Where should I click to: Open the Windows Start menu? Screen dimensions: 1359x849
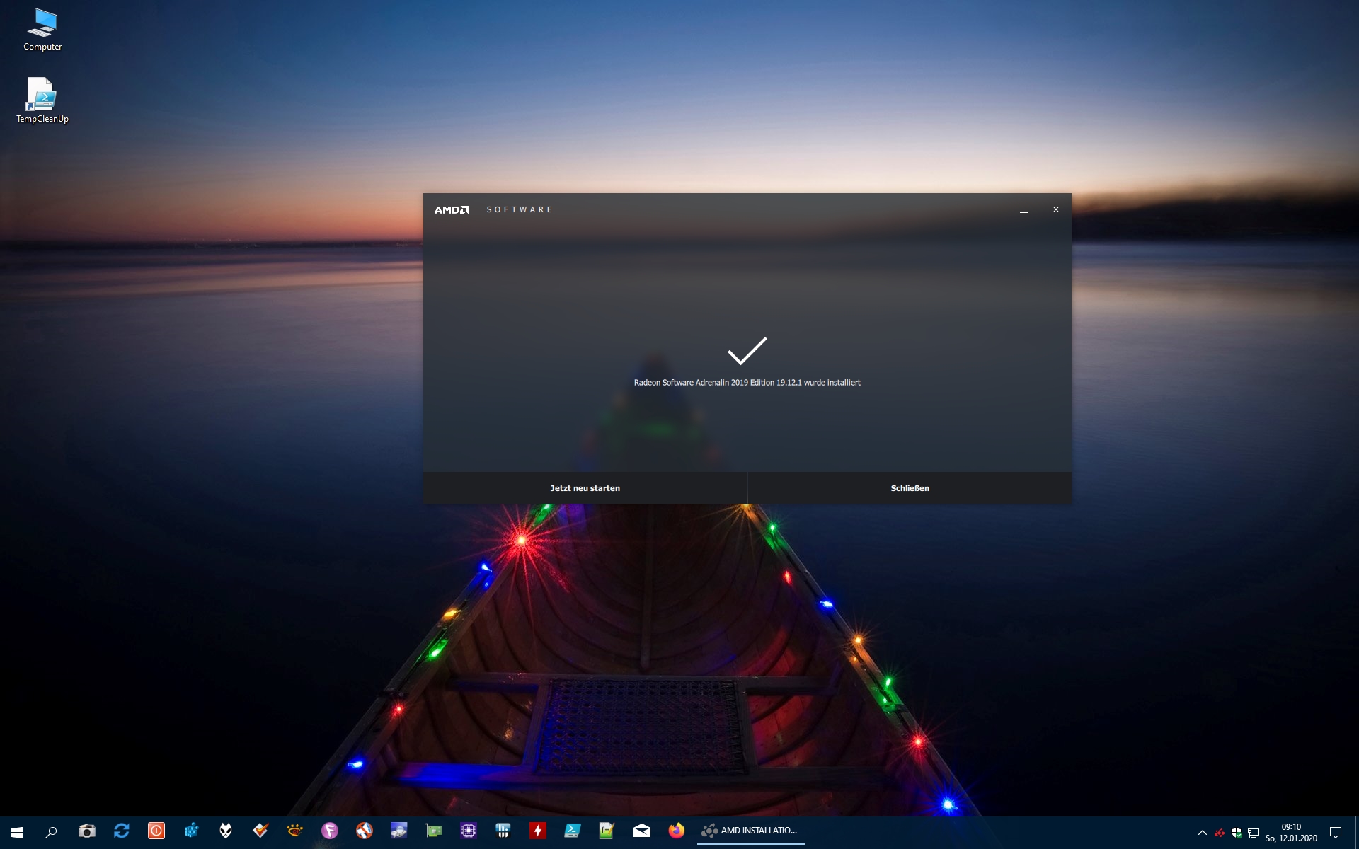point(17,831)
